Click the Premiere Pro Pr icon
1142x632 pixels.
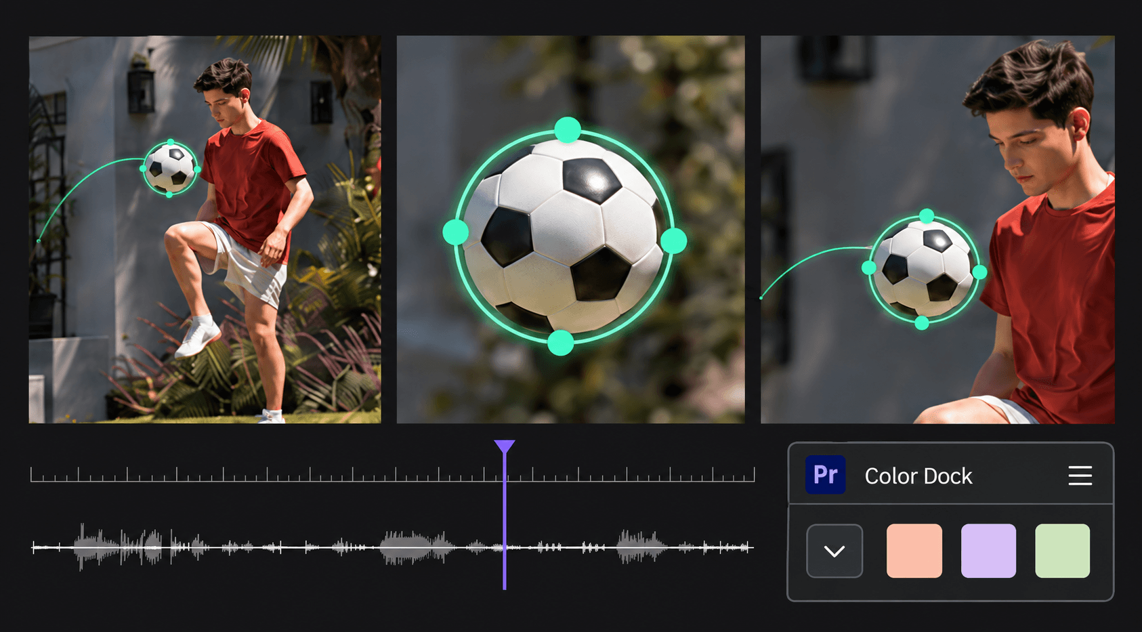point(825,475)
